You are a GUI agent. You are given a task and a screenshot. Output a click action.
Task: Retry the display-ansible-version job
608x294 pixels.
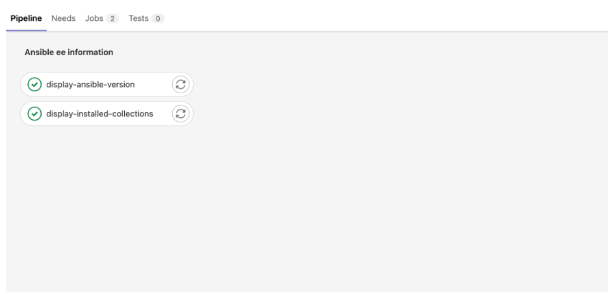point(181,84)
